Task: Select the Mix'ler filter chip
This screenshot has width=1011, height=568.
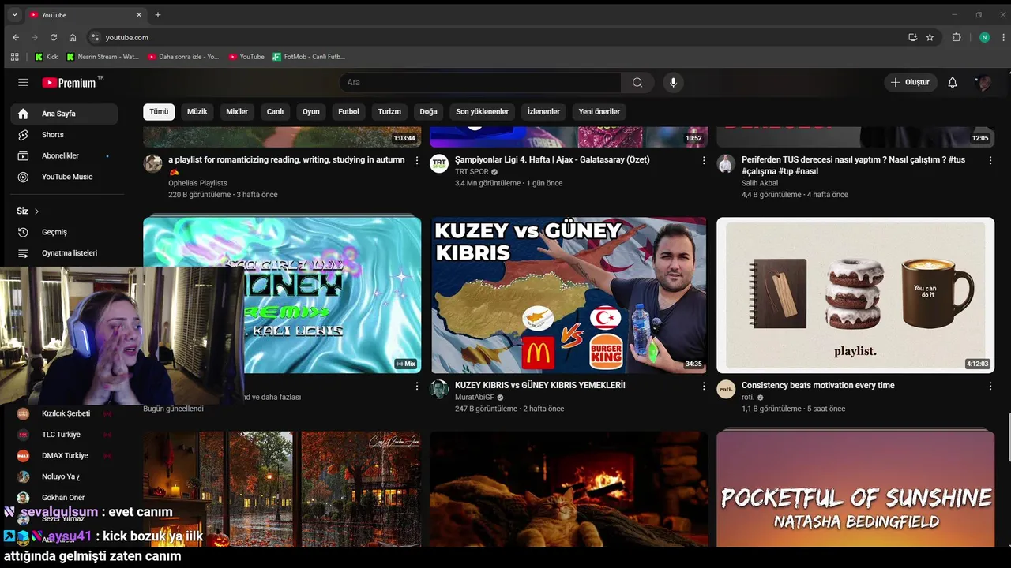Action: pyautogui.click(x=237, y=111)
